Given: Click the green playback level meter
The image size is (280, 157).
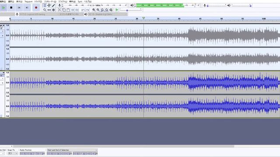Looking at the screenshot, I should click(160, 6).
